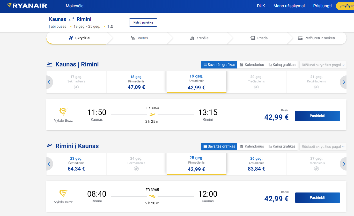Image resolution: width=354 pixels, height=216 pixels.
Task: Show next dates for Rimini to Kaunas
Action: (343, 164)
